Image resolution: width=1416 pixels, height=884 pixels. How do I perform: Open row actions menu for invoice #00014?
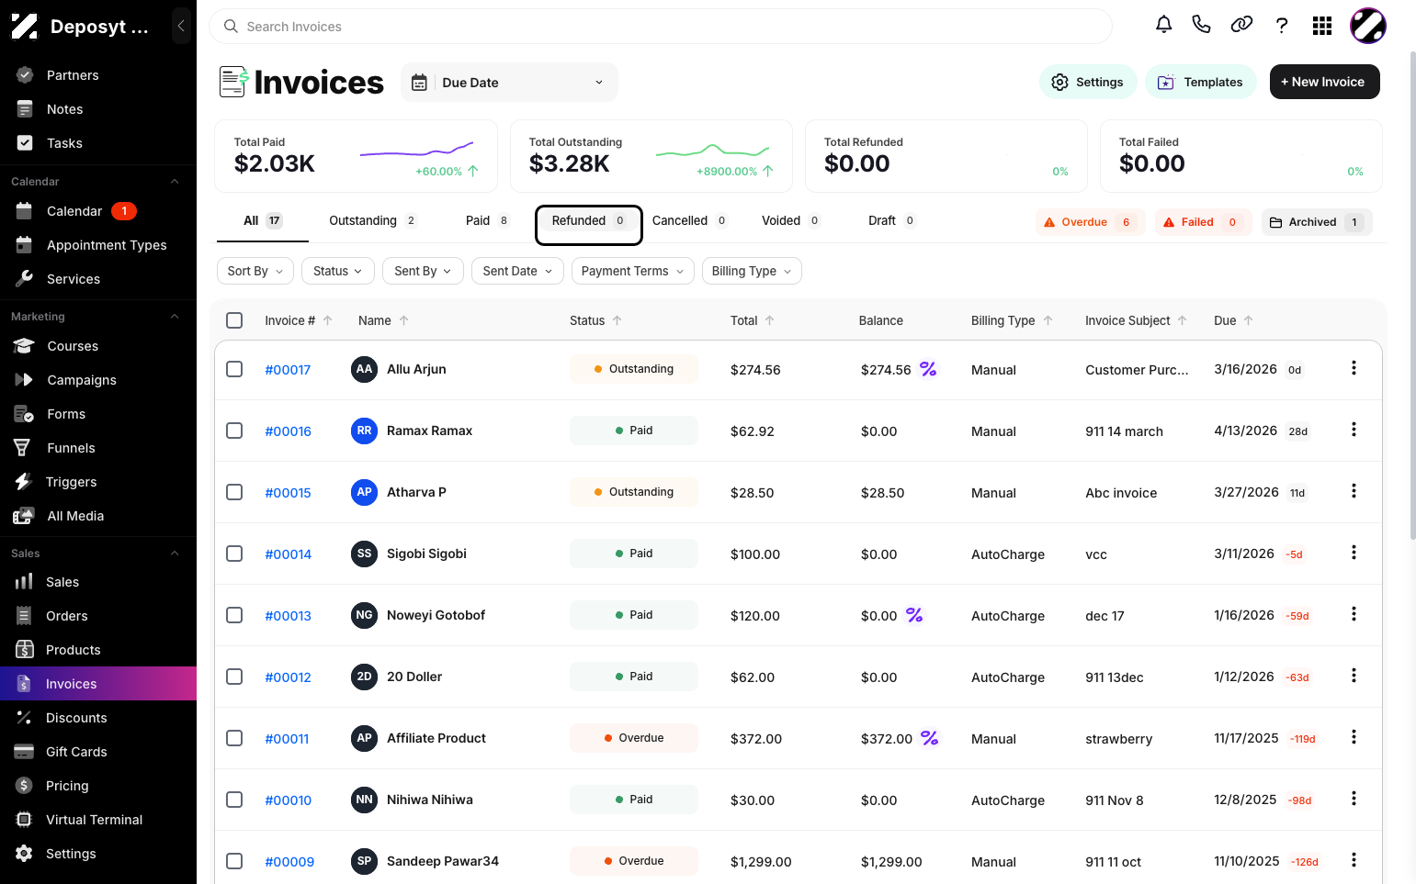1354,553
